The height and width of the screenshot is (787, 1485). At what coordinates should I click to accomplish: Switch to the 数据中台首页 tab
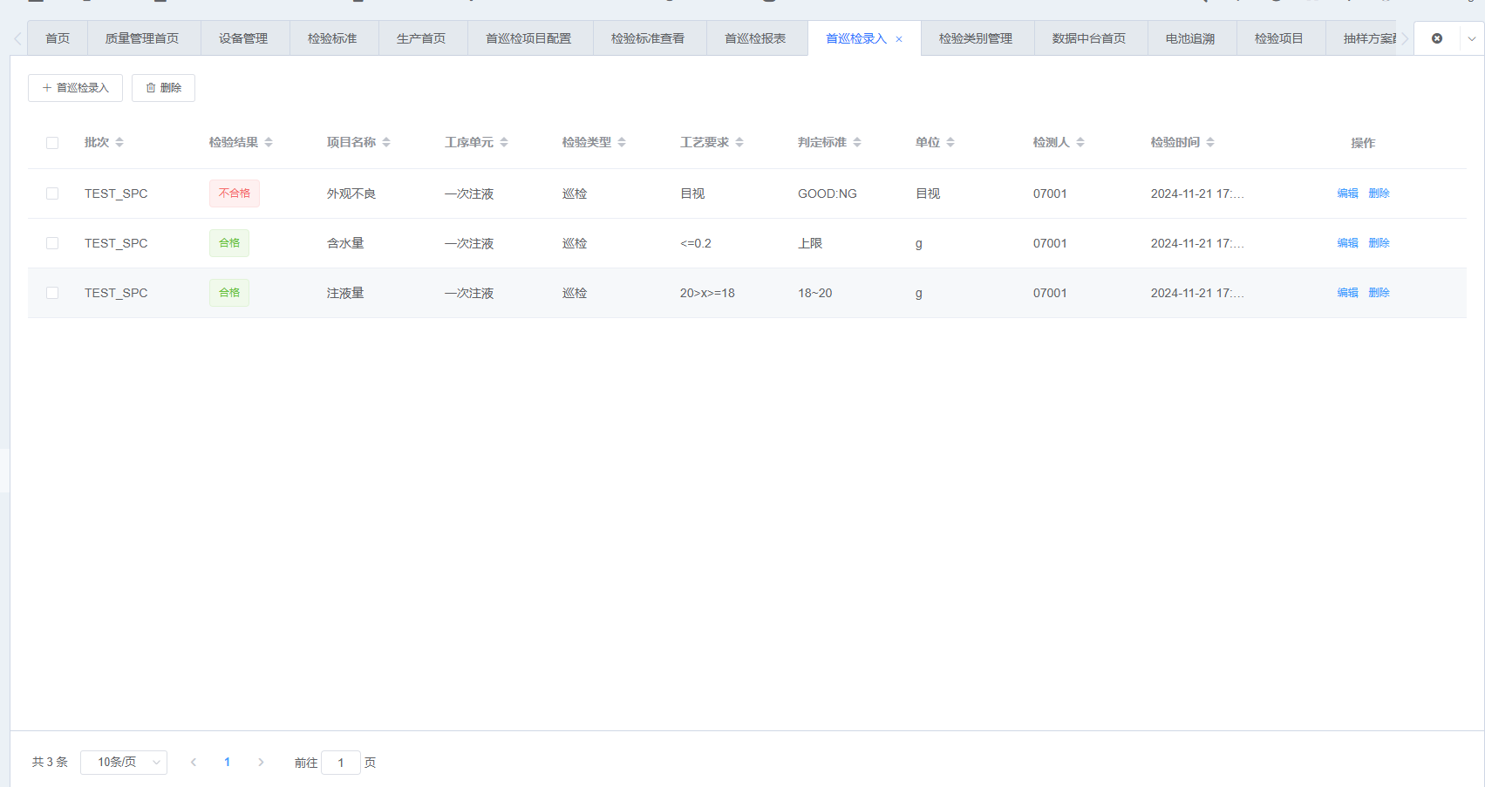point(1089,38)
